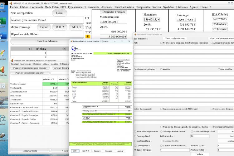Click the yellow E indicator near TTC
This screenshot has height=156, width=234.
tap(88, 37)
